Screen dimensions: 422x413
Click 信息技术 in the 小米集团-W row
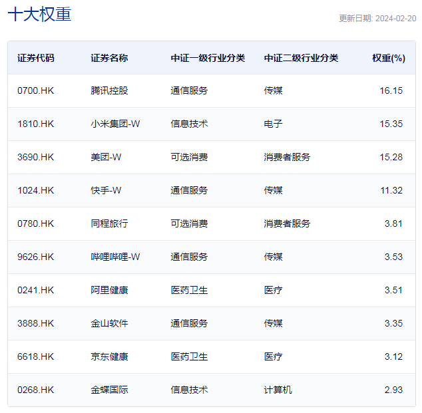189,124
